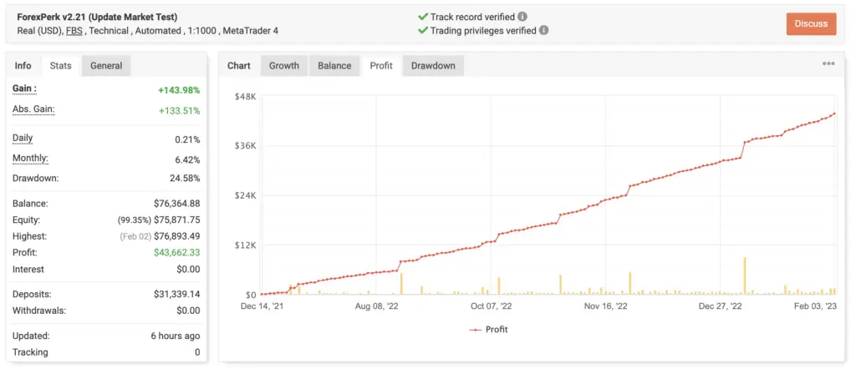Click info icon beside Track record verified
Image resolution: width=856 pixels, height=369 pixels.
522,17
